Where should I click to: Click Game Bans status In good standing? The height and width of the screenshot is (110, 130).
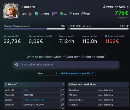[105, 90]
